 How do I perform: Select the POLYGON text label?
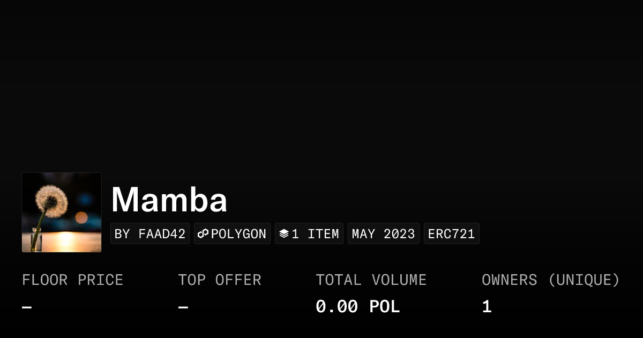tap(238, 234)
